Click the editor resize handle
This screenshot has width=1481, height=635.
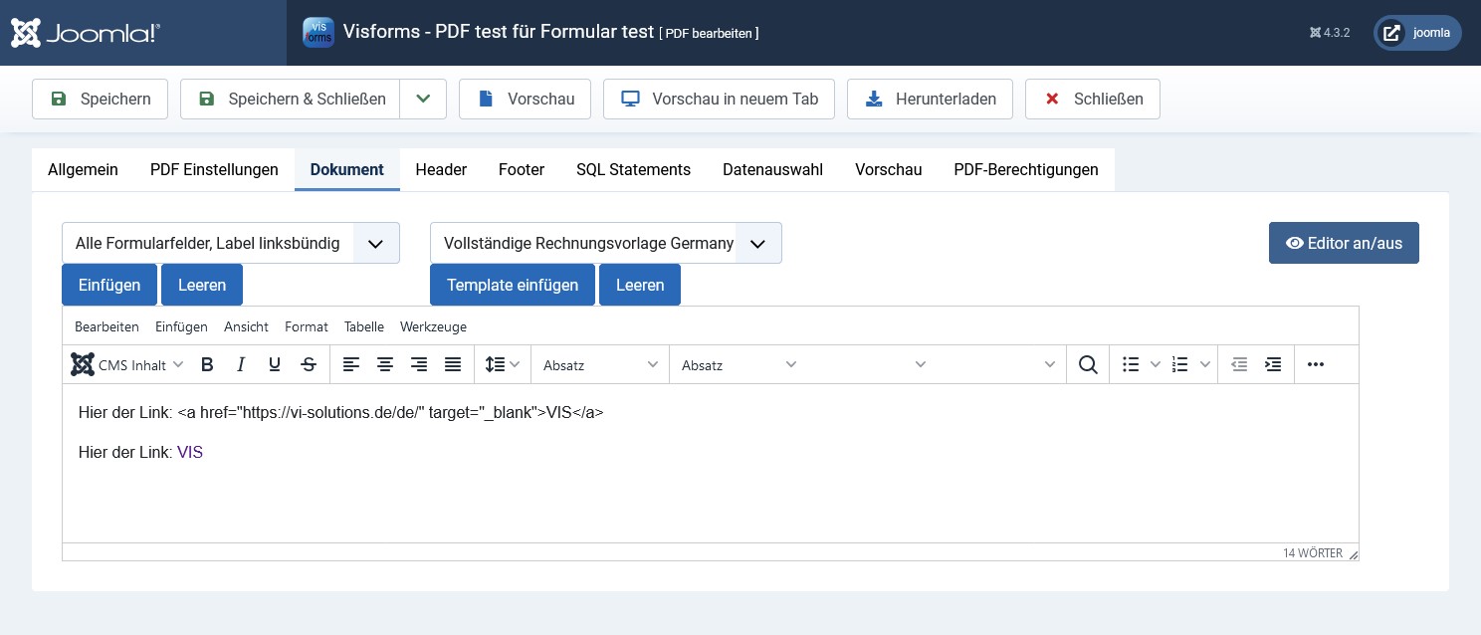[x=1353, y=554]
